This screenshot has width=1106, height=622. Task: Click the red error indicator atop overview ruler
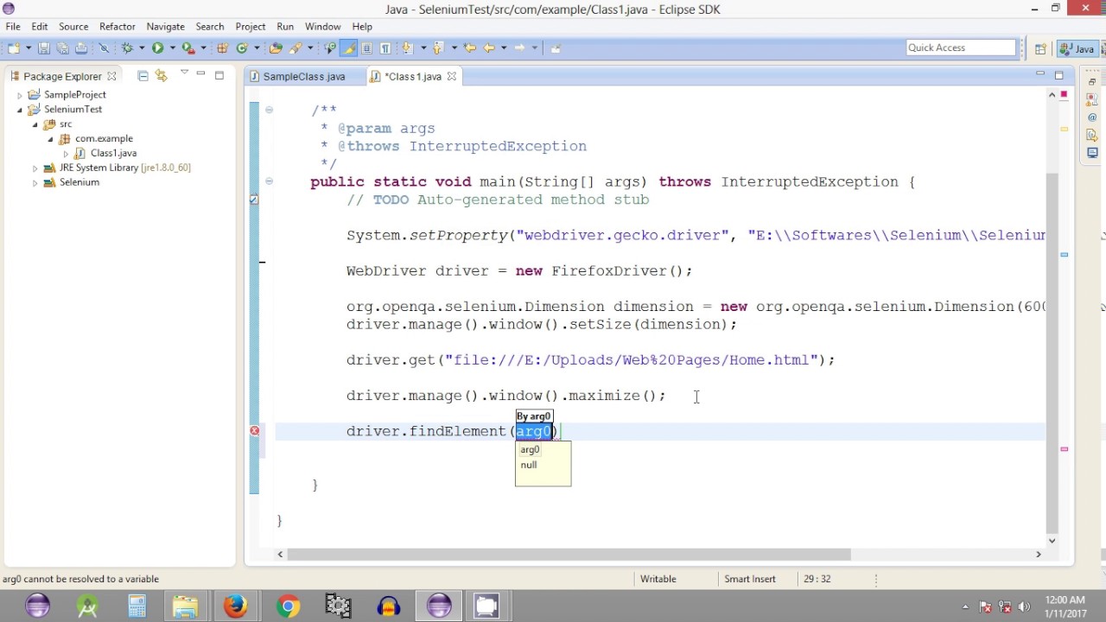pos(1065,93)
